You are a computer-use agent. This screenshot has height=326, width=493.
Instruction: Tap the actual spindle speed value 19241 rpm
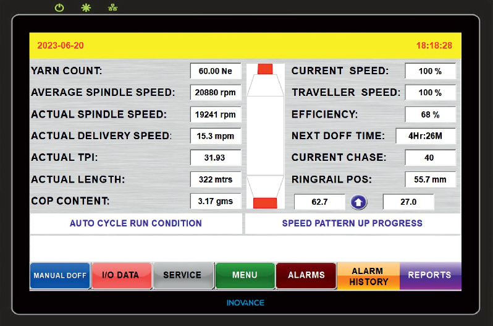pos(216,114)
